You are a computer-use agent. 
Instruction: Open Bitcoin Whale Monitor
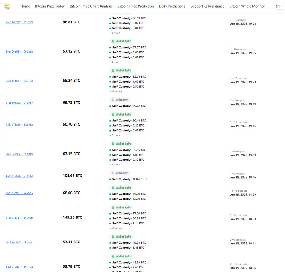point(247,6)
